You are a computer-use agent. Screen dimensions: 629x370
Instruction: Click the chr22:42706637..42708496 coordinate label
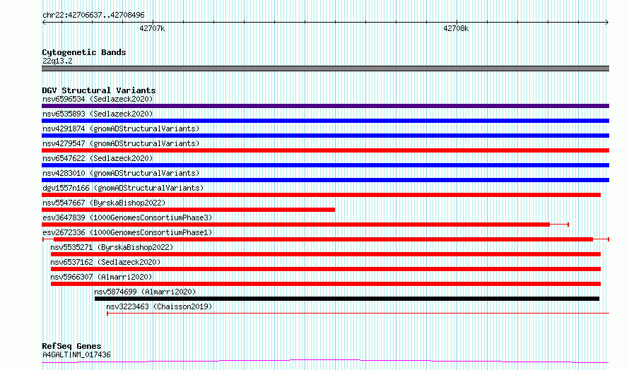[x=93, y=16]
